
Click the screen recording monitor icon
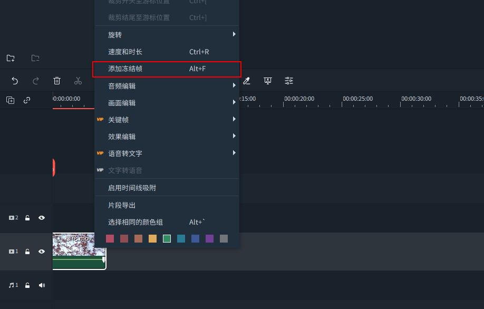(x=268, y=81)
